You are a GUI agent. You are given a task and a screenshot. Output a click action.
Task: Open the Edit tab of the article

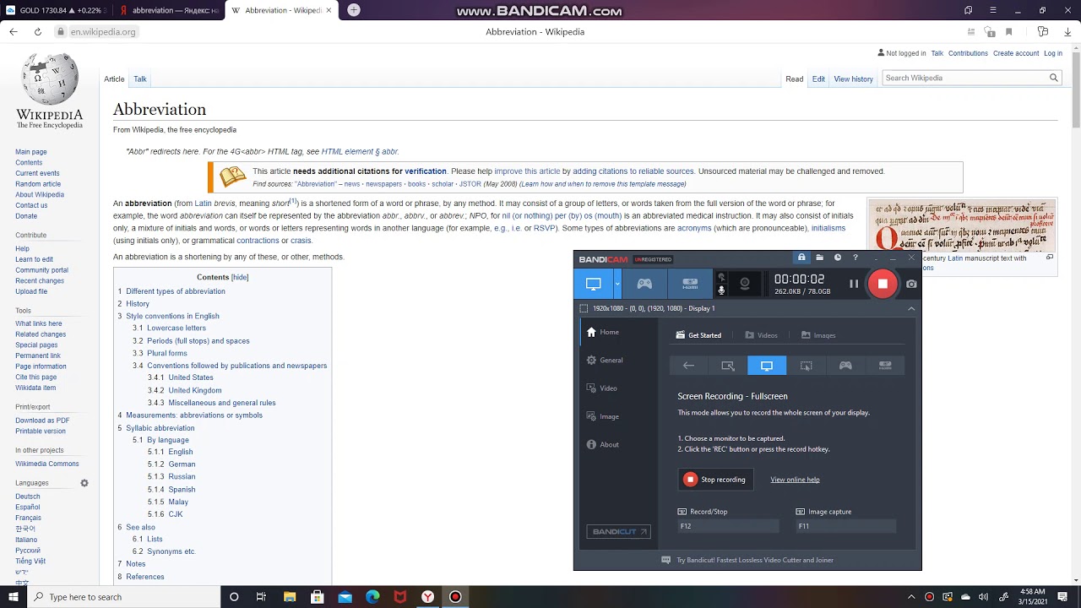click(x=818, y=79)
